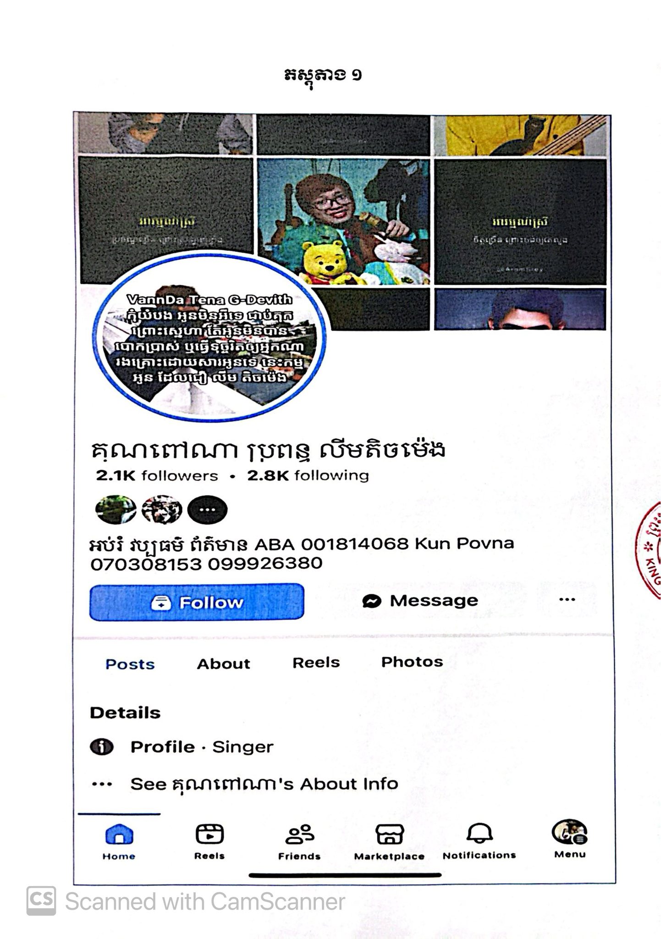Switch to the Photos tab
Screen dimensions: 661x939
click(412, 662)
